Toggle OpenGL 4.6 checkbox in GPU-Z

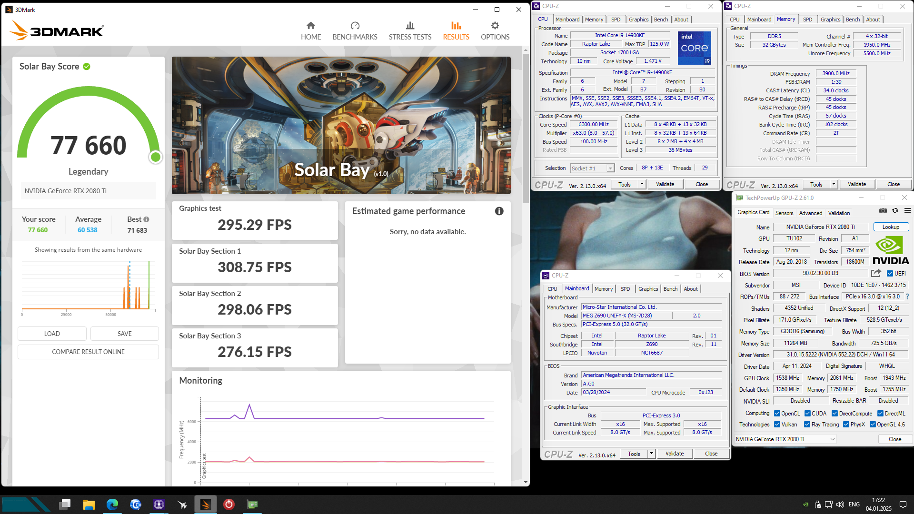873,425
